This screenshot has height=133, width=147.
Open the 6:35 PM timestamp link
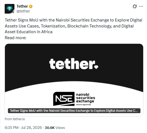click(12, 128)
